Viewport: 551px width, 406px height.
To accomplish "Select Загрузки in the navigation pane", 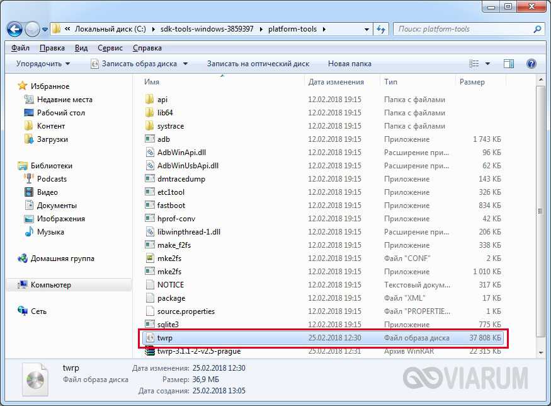I will [52, 139].
